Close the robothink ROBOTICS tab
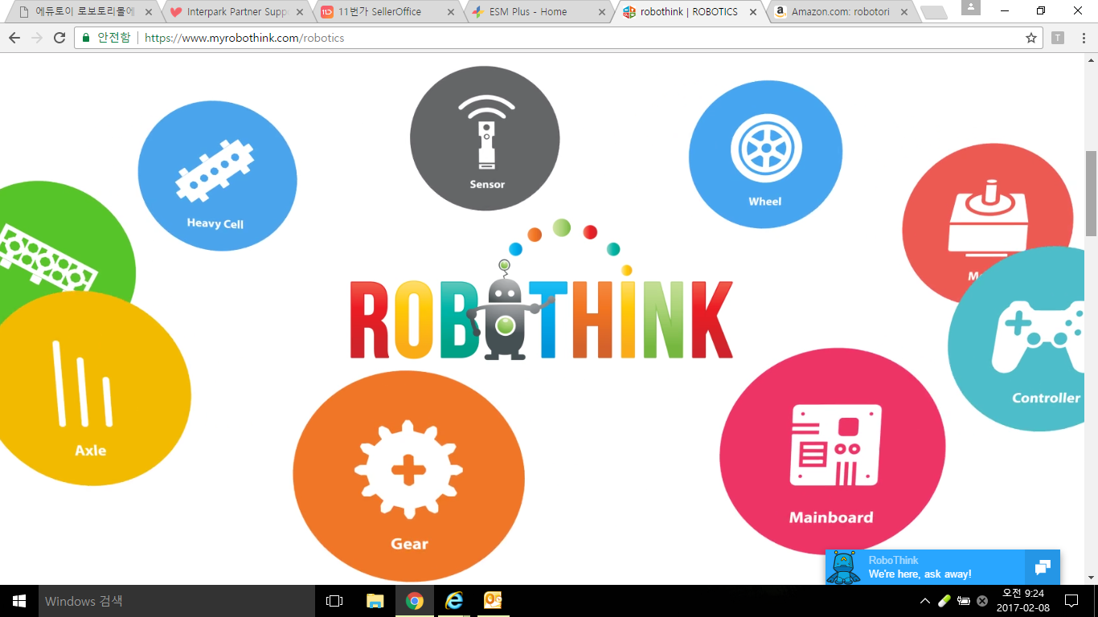This screenshot has height=617, width=1098. tap(753, 12)
